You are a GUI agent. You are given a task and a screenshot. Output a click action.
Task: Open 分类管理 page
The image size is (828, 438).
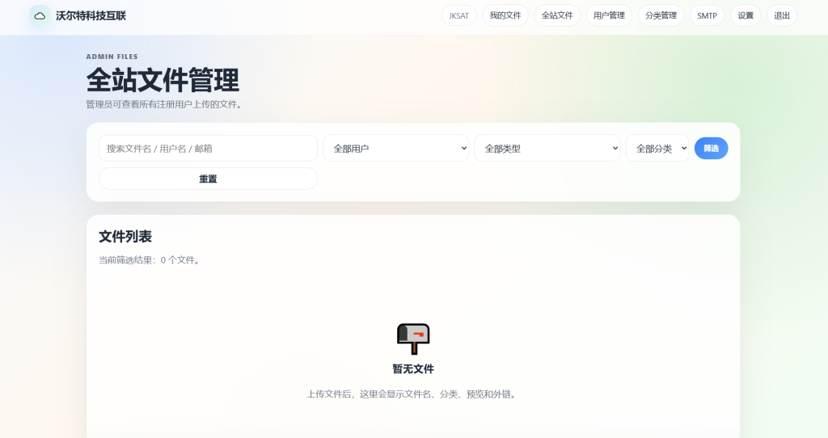tap(661, 16)
